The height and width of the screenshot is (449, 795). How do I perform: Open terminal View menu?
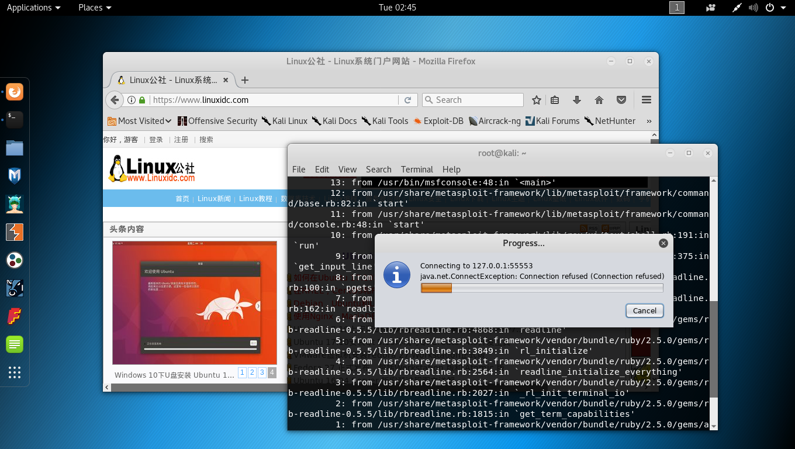click(347, 169)
